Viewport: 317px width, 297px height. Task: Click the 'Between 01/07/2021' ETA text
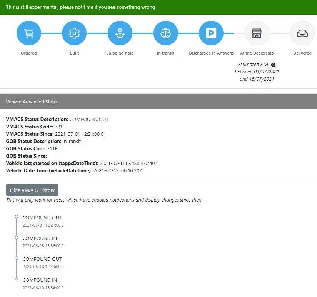tap(257, 72)
